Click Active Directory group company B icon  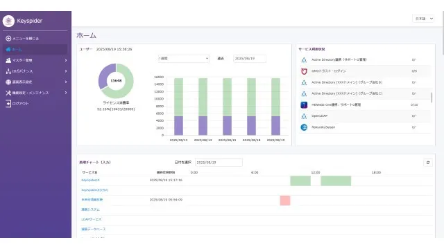[304, 82]
